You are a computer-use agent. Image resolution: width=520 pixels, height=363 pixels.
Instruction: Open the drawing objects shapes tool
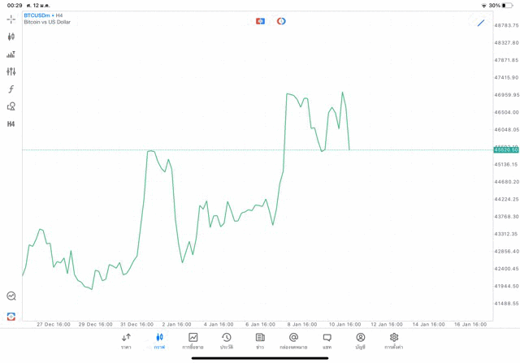pyautogui.click(x=11, y=106)
